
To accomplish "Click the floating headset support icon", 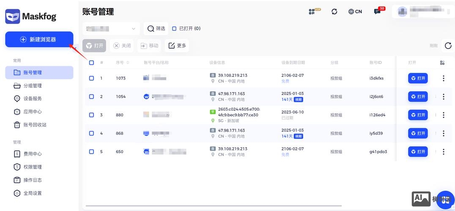I will 445,200.
